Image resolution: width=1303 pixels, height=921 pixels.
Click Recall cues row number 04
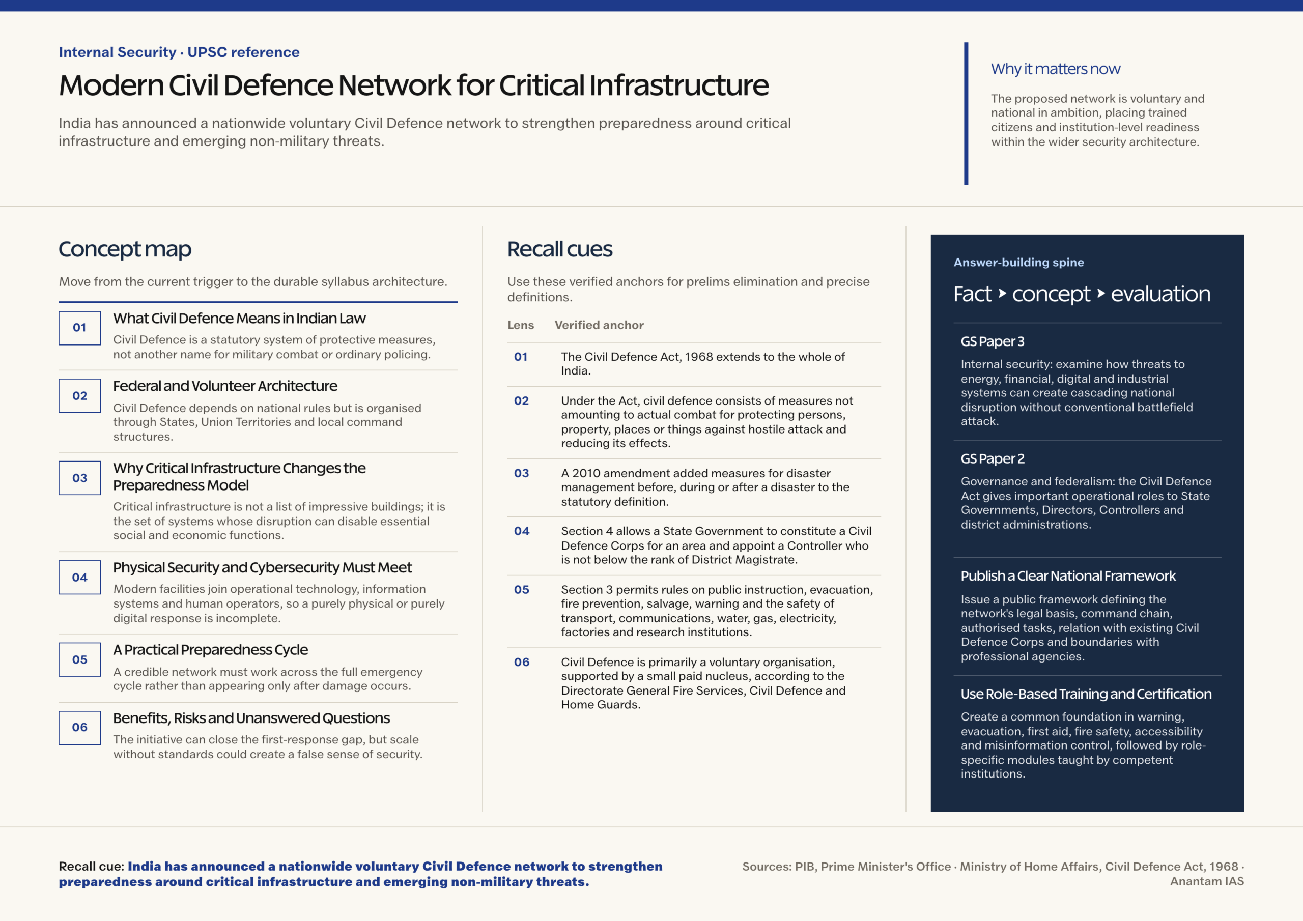coord(522,531)
